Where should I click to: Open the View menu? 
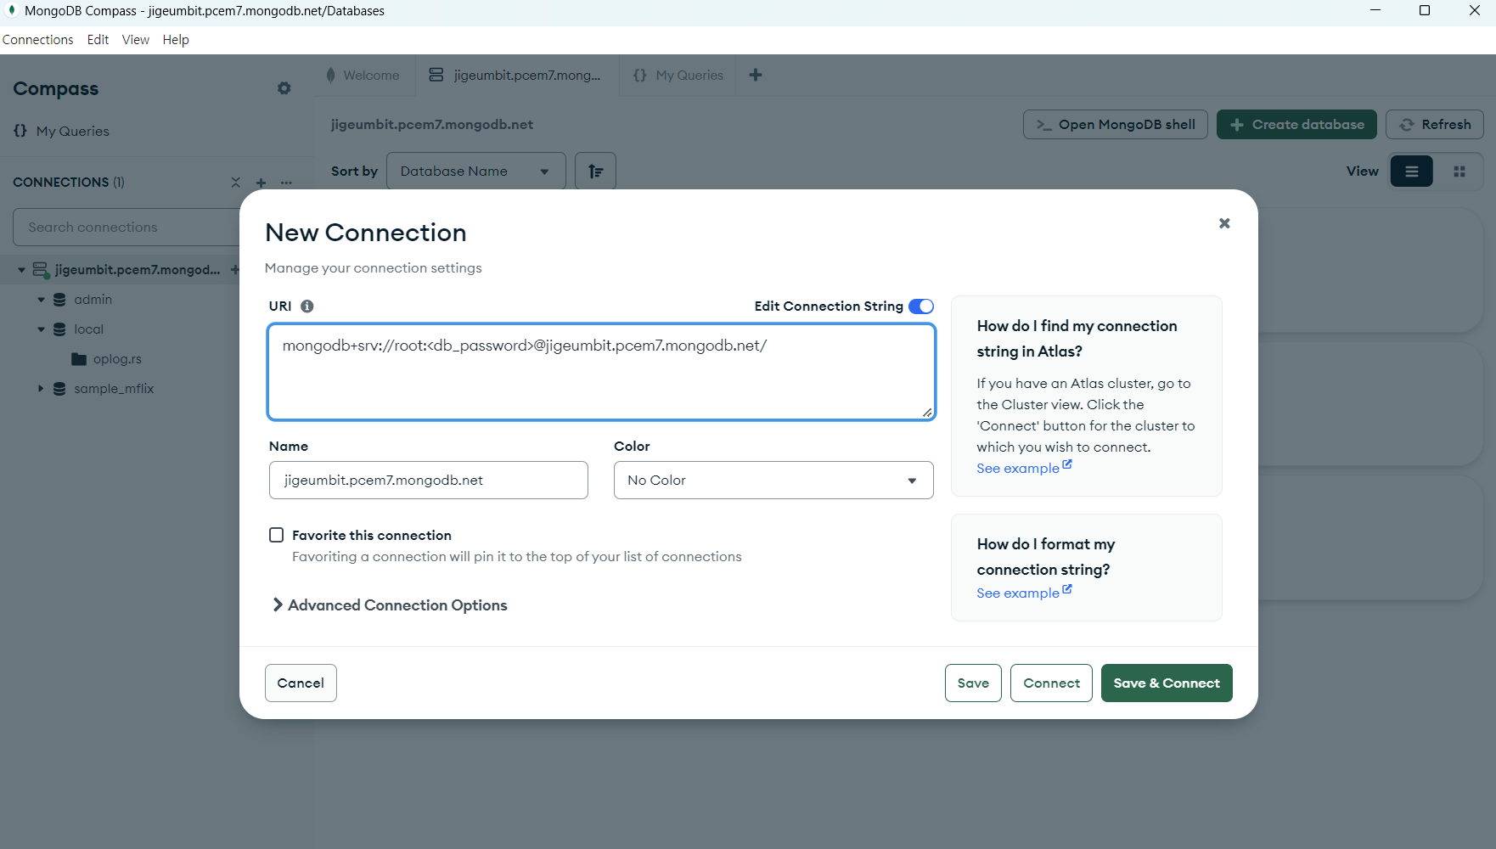click(x=136, y=40)
